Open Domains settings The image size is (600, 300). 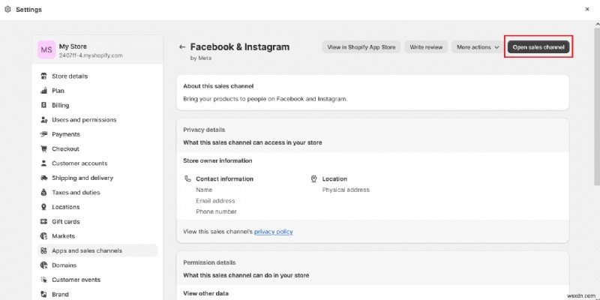pyautogui.click(x=97, y=265)
